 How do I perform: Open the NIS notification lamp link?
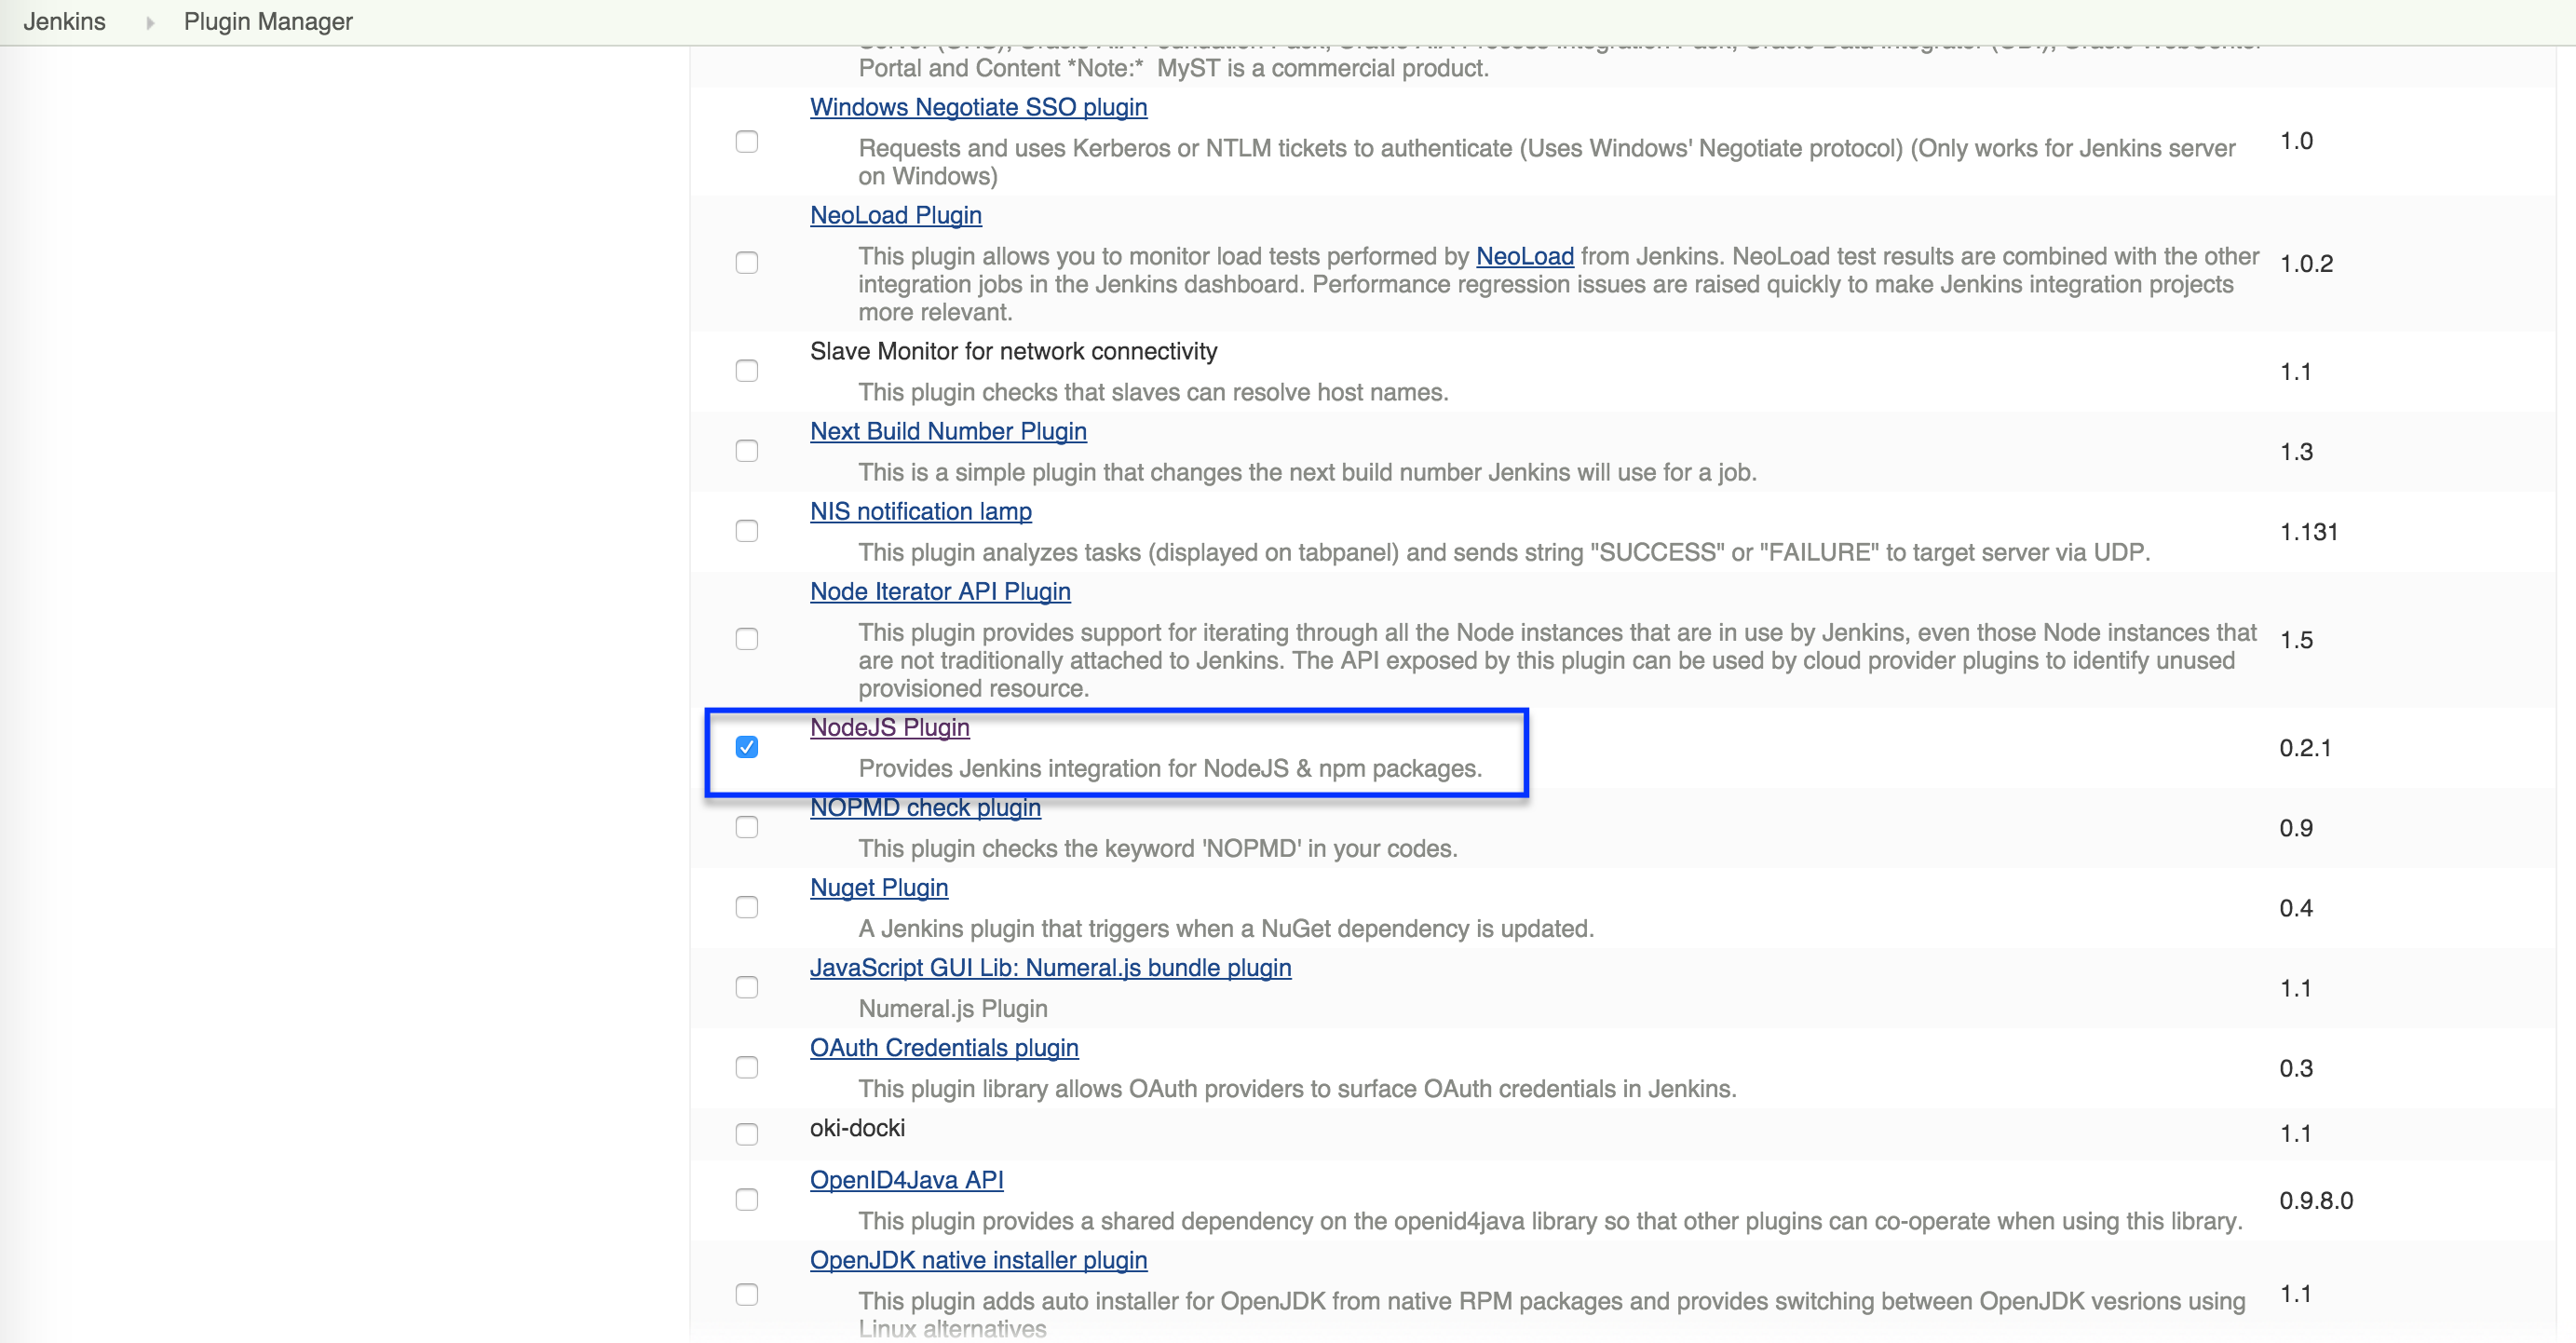pyautogui.click(x=920, y=511)
